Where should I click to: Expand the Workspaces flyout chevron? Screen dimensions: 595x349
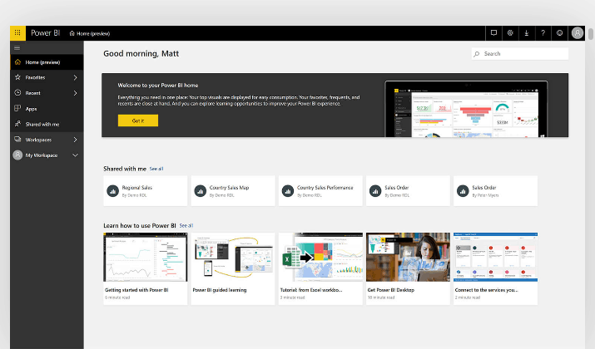pyautogui.click(x=75, y=140)
